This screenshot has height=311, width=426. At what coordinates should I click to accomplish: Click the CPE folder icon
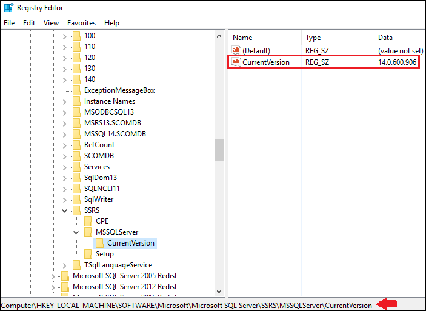pyautogui.click(x=88, y=221)
